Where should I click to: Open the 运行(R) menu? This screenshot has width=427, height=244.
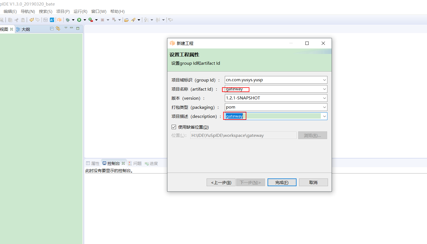(80, 11)
